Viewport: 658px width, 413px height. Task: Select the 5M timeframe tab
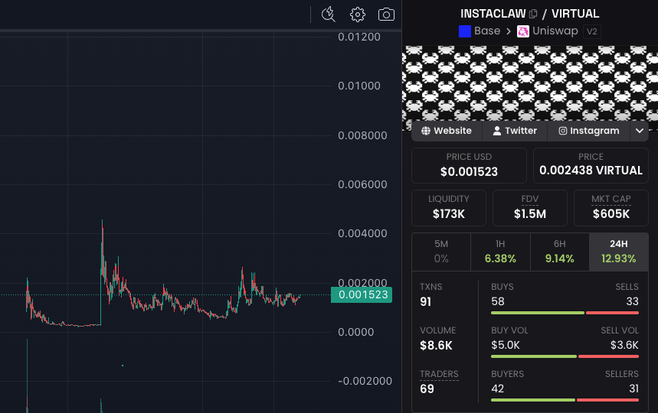point(441,252)
